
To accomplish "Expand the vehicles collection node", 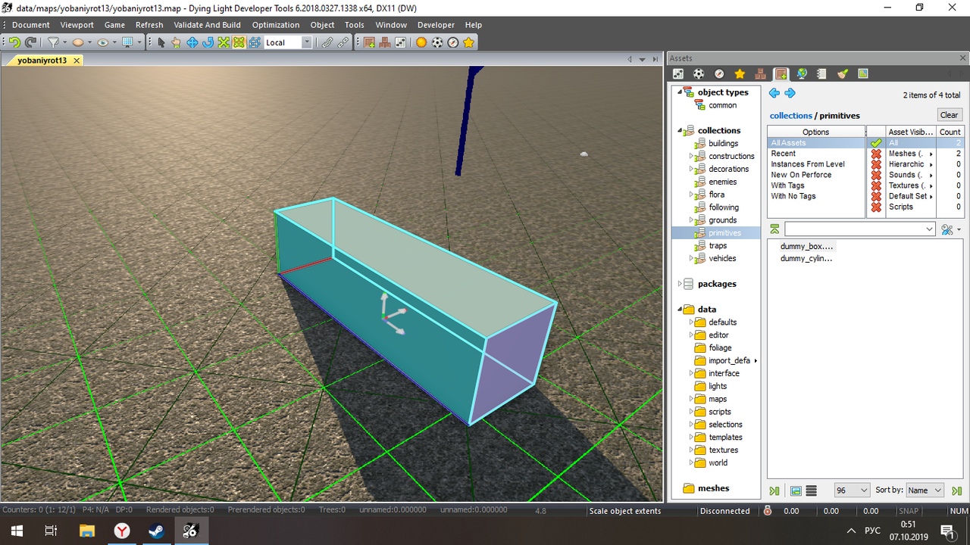I will (x=692, y=258).
